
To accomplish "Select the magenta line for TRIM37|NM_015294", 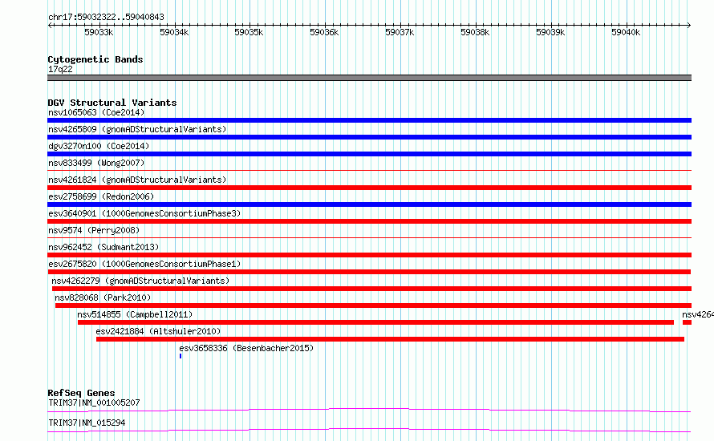I will [369, 430].
